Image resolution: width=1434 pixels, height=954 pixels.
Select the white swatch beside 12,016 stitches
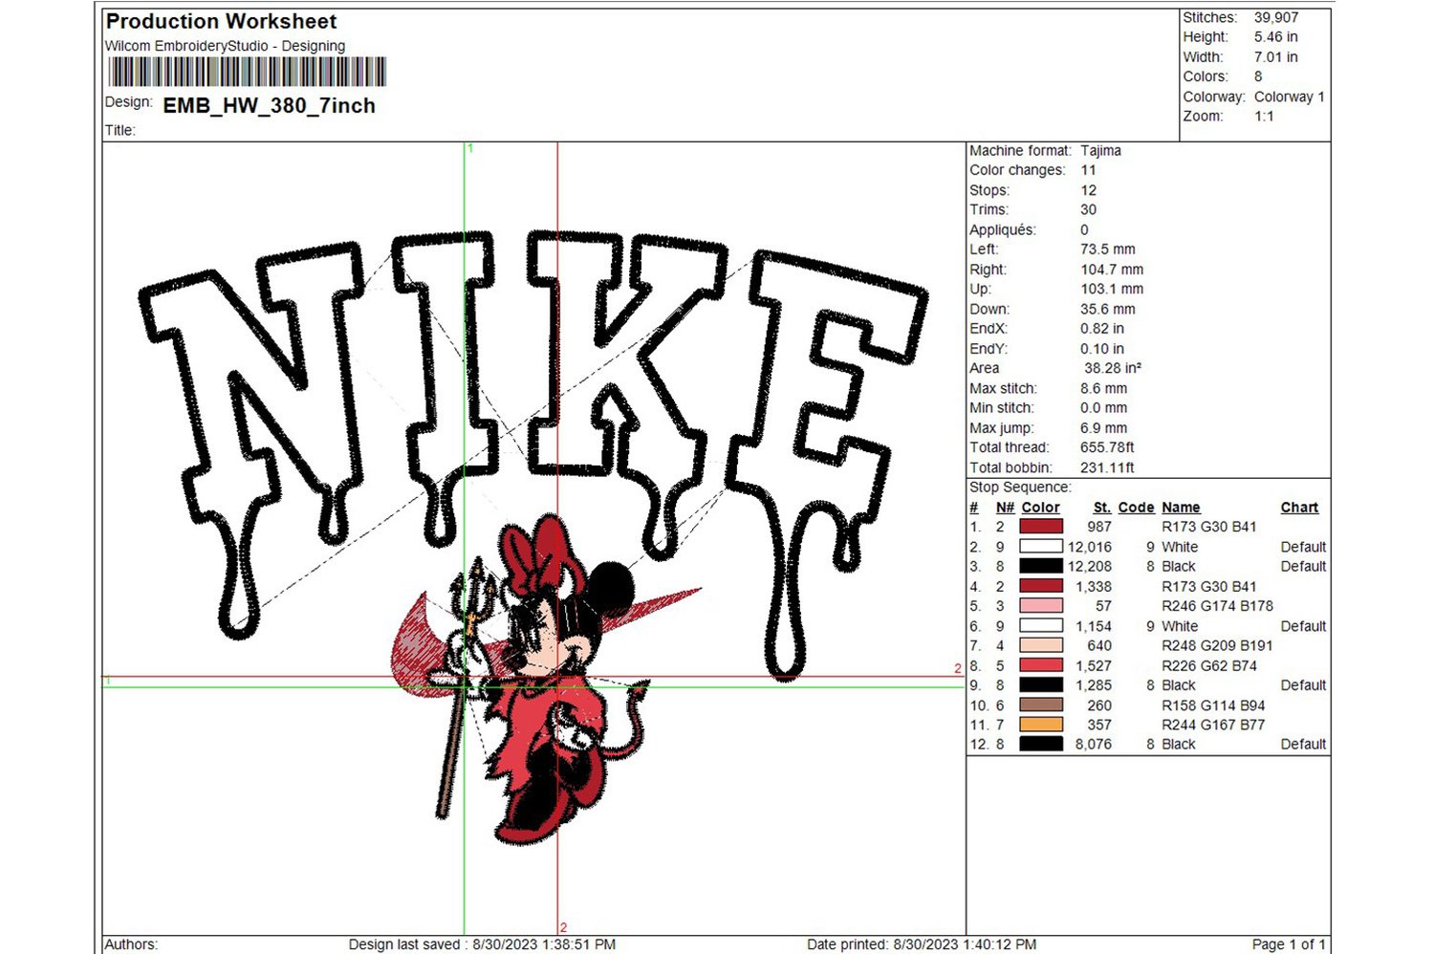coord(1041,547)
